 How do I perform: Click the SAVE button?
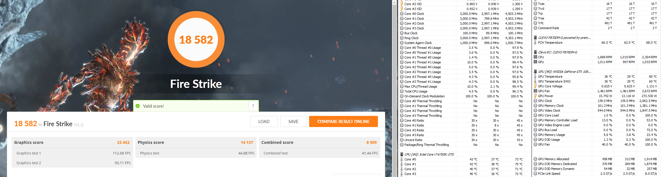[x=293, y=121]
